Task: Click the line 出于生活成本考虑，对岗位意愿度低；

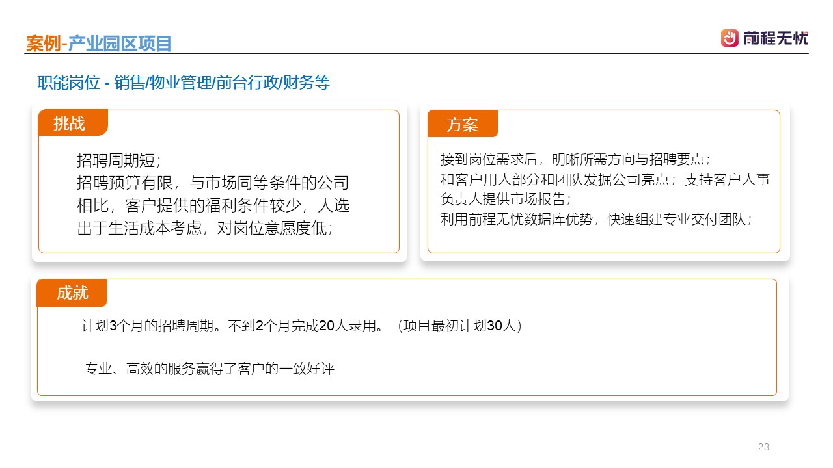Action: (x=205, y=228)
